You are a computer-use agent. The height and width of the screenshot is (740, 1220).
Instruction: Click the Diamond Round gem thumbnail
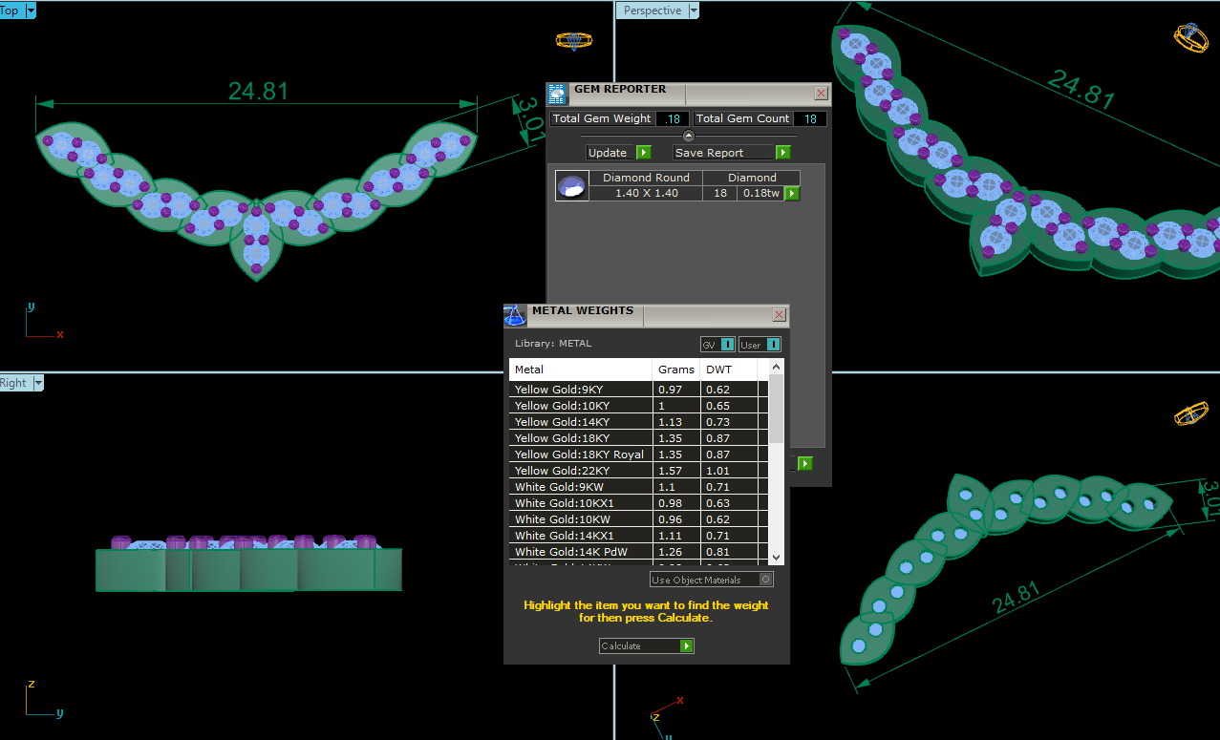[x=571, y=186]
